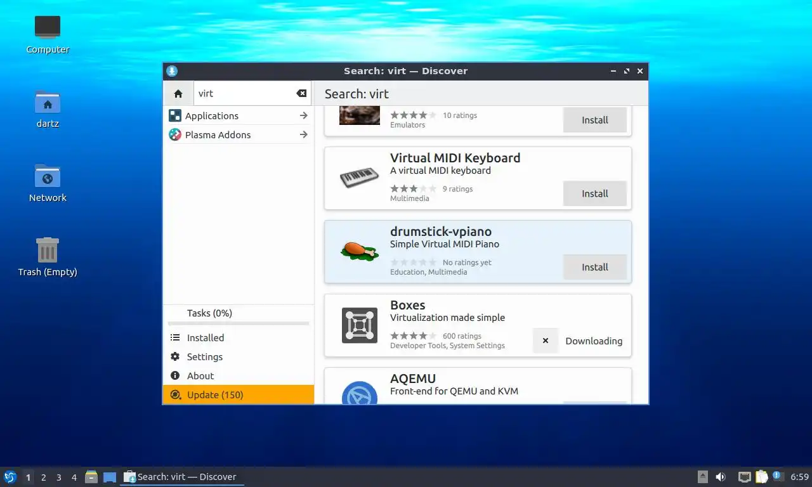812x487 pixels.
Task: Open the Network desktop icon
Action: point(48,176)
